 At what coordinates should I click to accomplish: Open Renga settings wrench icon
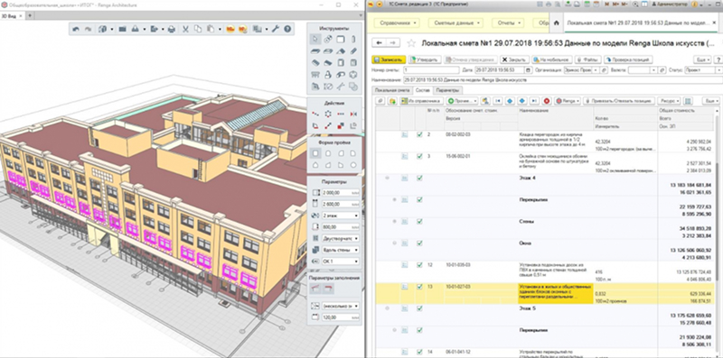point(276,29)
